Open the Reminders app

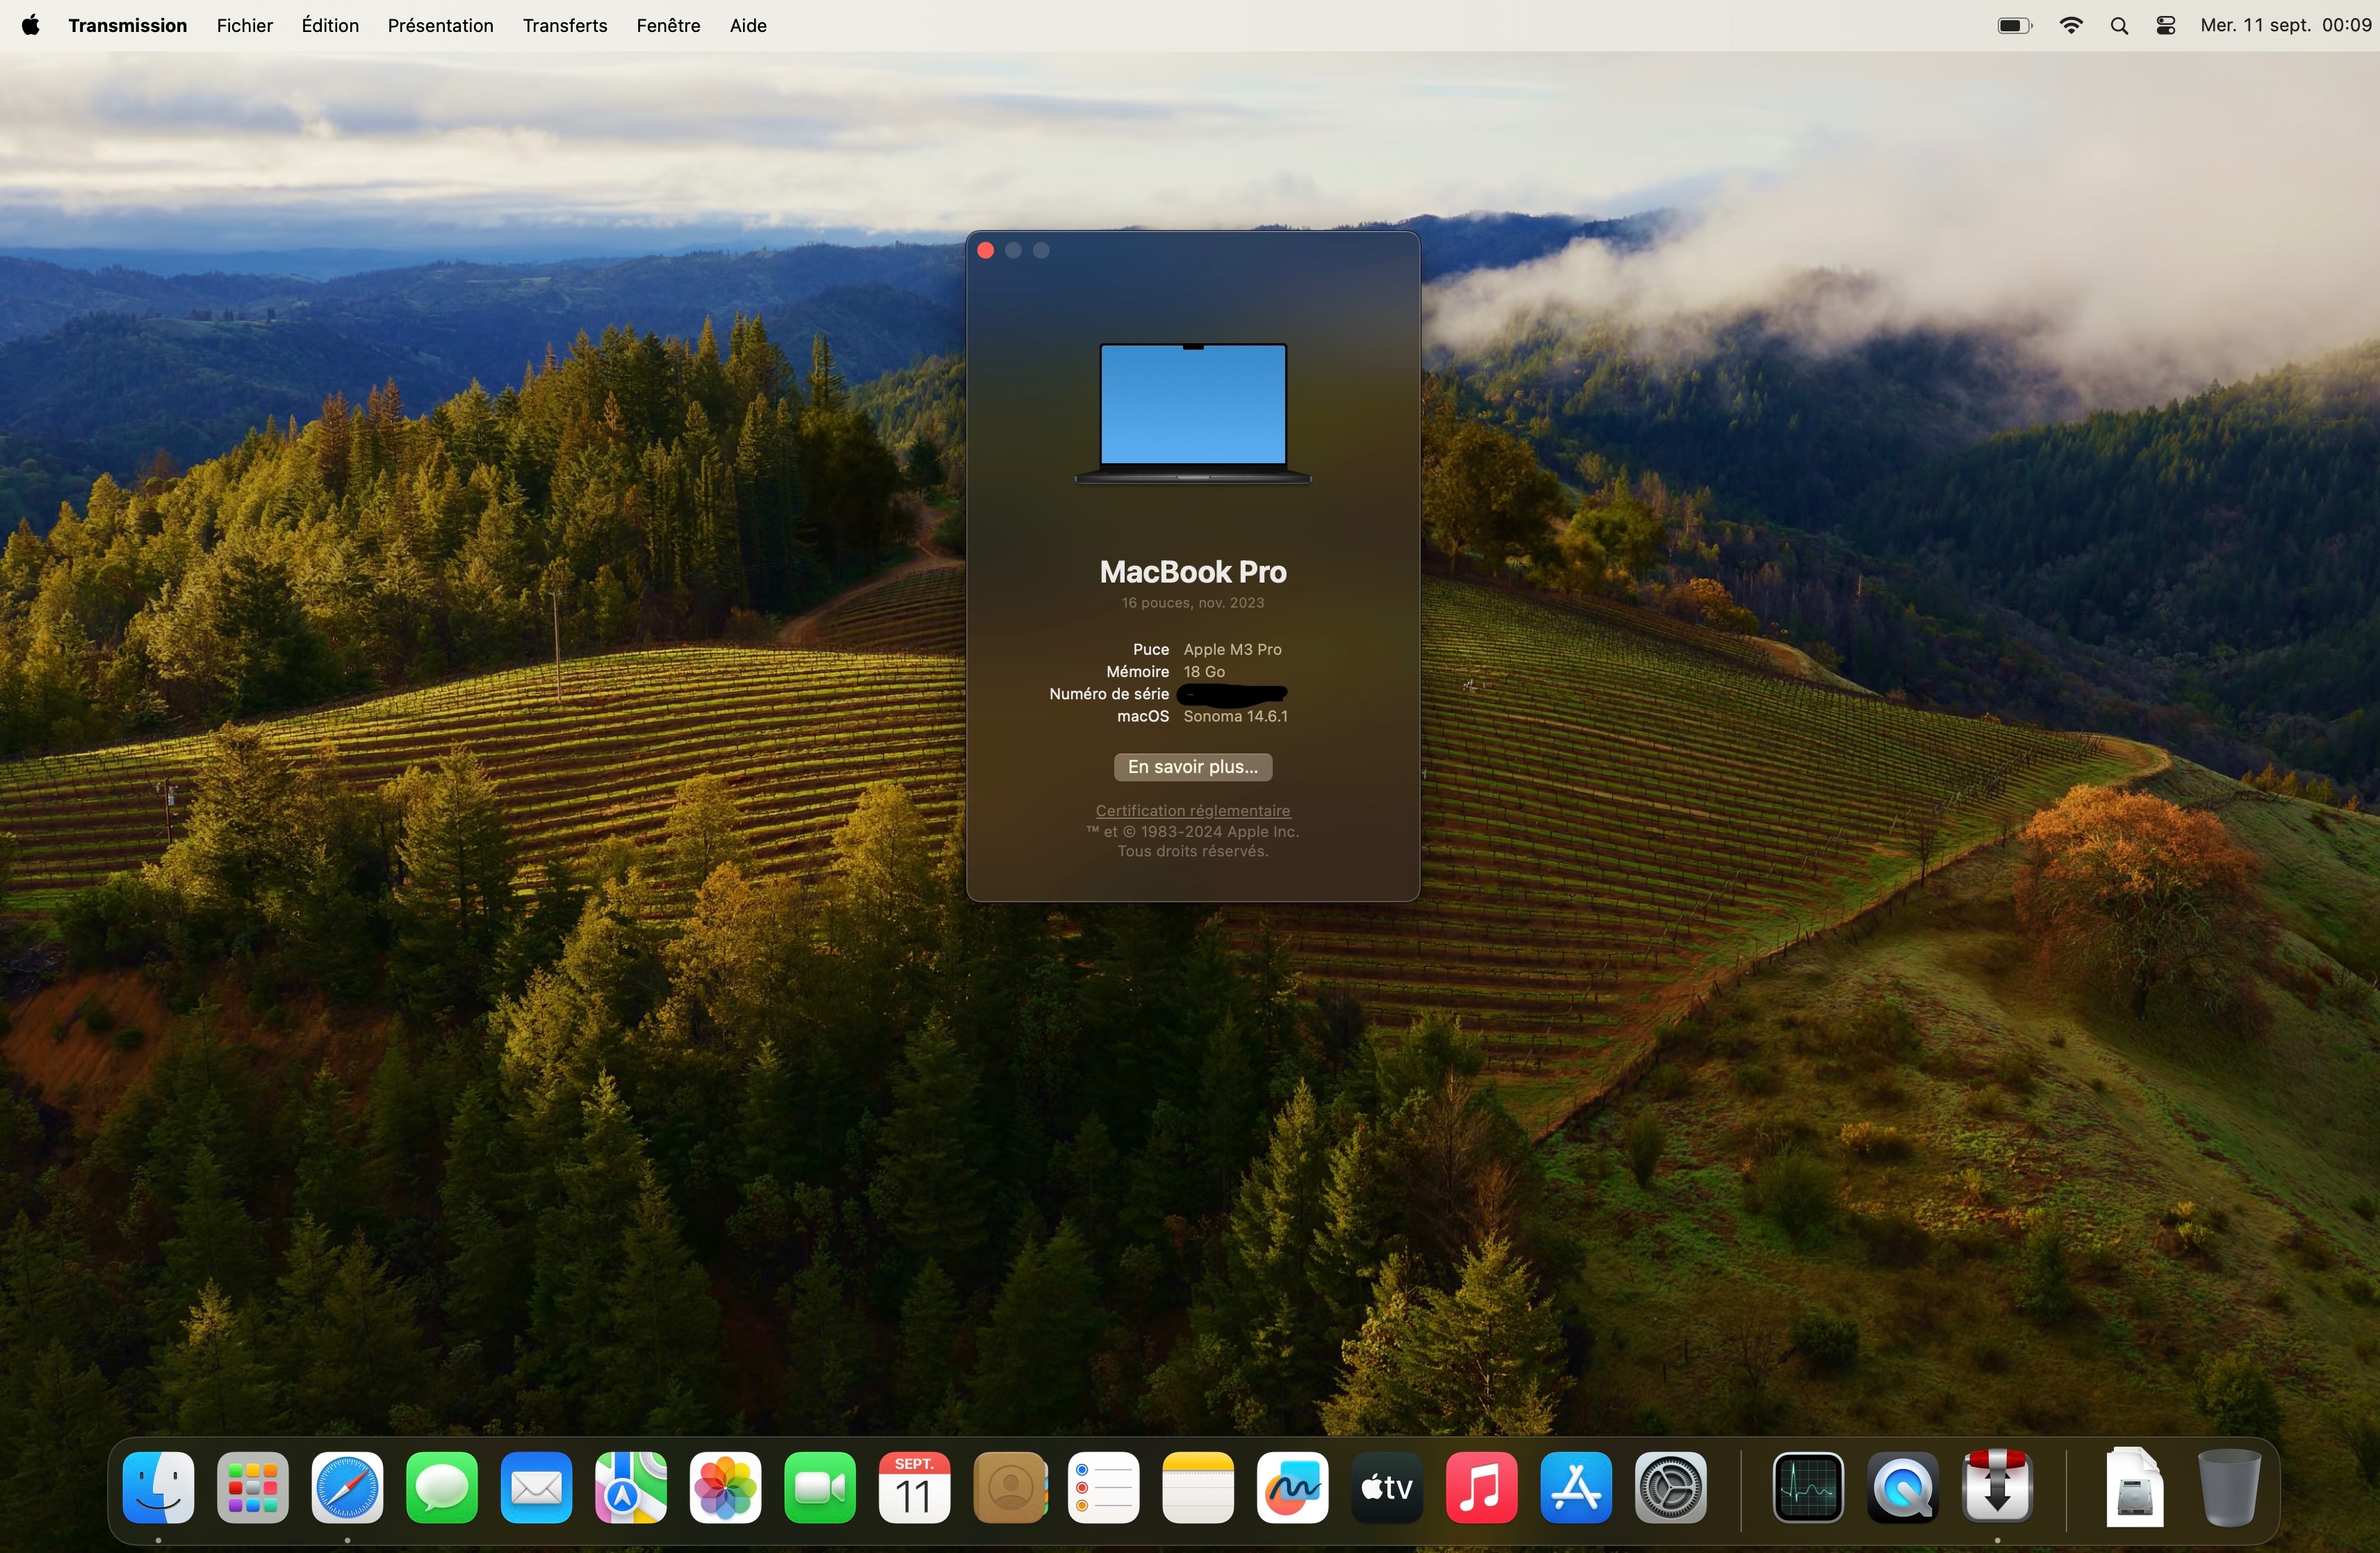(x=1103, y=1487)
